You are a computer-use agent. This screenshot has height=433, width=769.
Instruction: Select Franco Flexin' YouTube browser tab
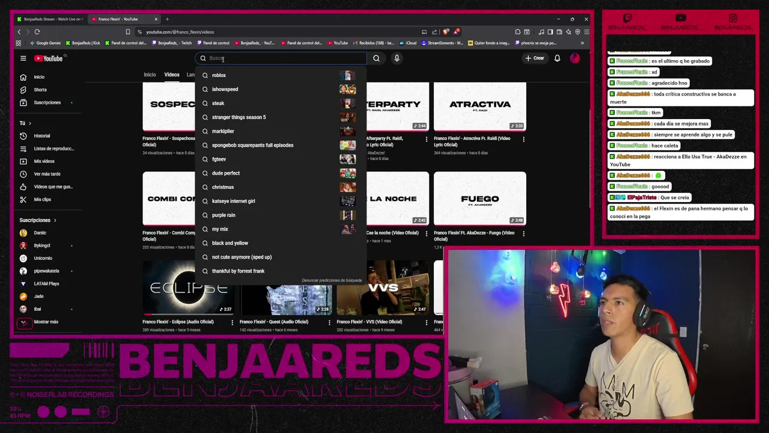[x=125, y=19]
